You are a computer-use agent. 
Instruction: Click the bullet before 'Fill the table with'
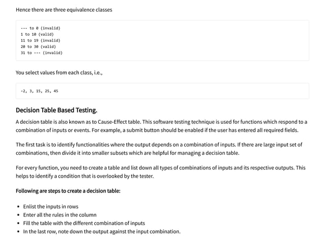click(18, 224)
